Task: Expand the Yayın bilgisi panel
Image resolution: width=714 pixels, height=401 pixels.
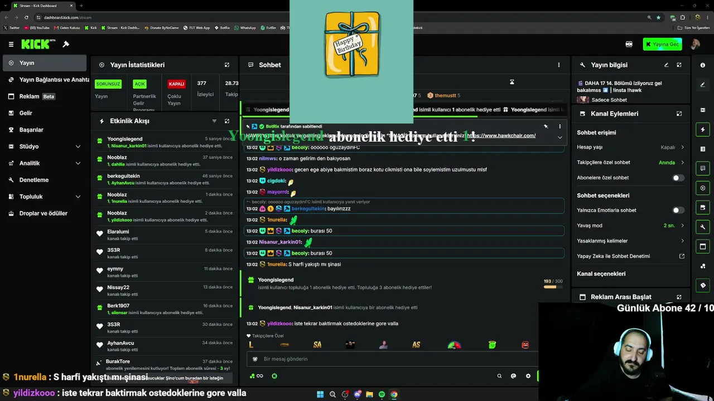Action: (x=679, y=65)
